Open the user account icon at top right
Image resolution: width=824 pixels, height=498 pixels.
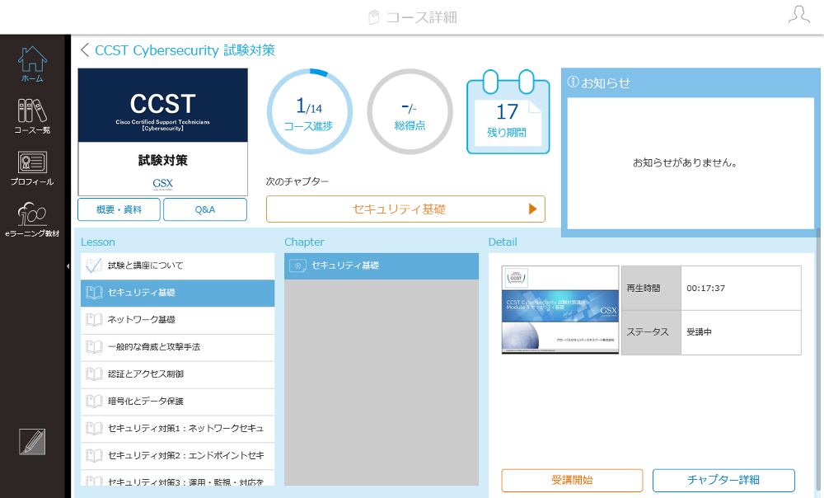[x=798, y=15]
